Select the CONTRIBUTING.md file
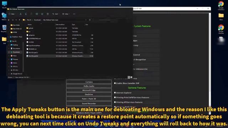The image size is (228, 128). 60,39
